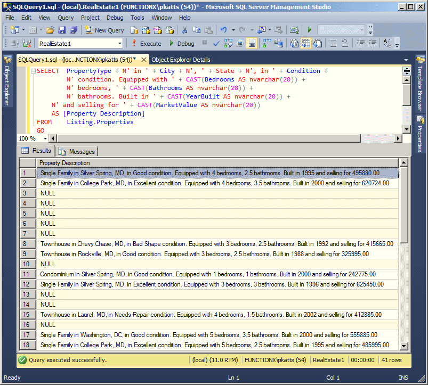Click the Open File folder icon

click(x=50, y=30)
